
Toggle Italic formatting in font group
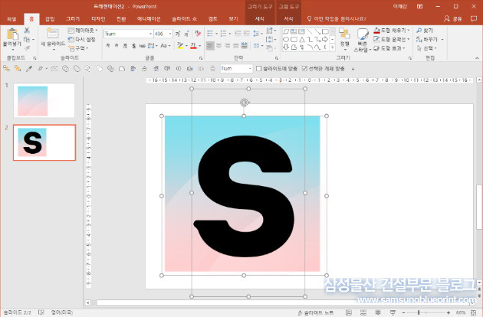coord(117,45)
